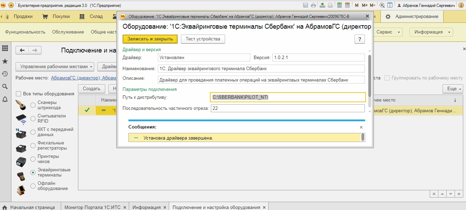This screenshot has width=466, height=210.
Task: Click the M- memory button
Action: (x=372, y=5)
